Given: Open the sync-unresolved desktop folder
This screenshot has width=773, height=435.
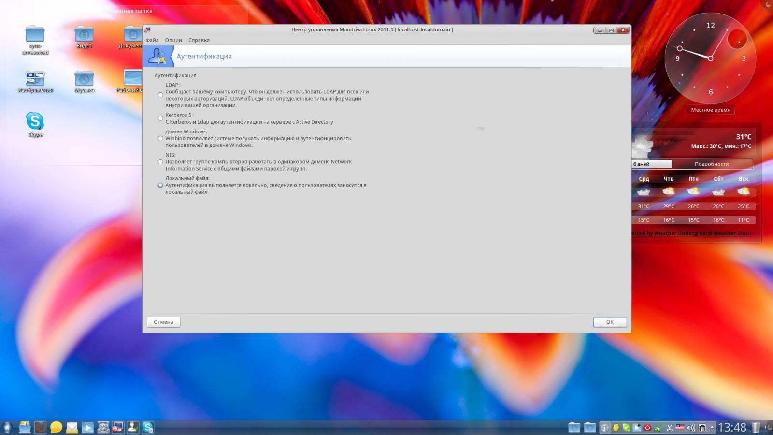Looking at the screenshot, I should point(35,40).
